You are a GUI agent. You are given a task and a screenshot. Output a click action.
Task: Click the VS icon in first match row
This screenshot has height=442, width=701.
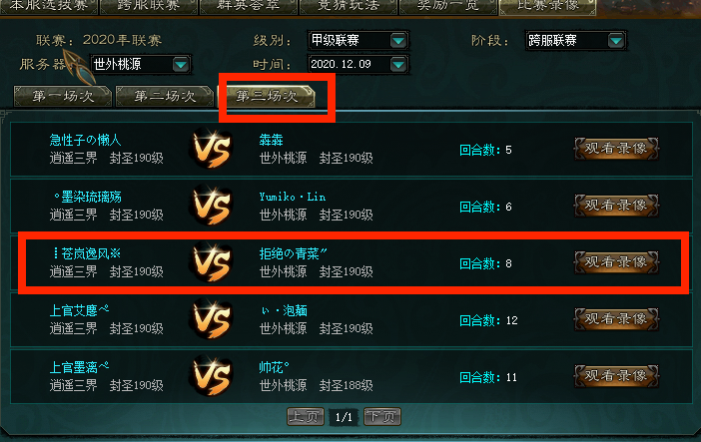pos(212,149)
